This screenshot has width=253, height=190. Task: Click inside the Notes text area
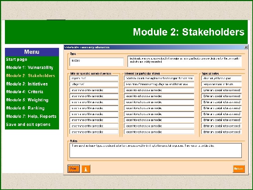pos(156,151)
